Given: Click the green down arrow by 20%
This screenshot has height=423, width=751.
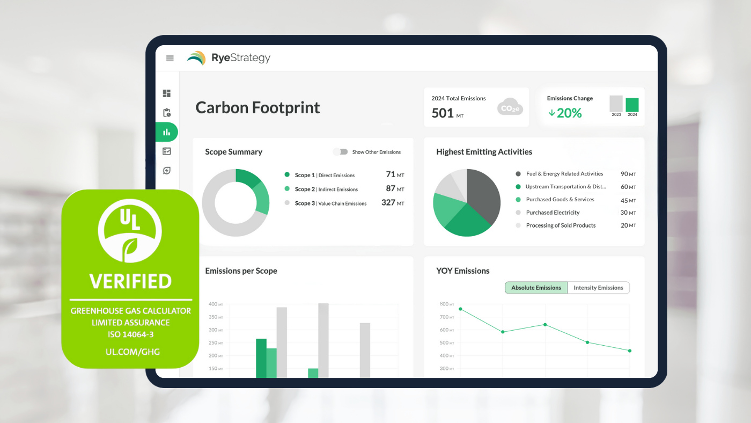Looking at the screenshot, I should click(551, 113).
